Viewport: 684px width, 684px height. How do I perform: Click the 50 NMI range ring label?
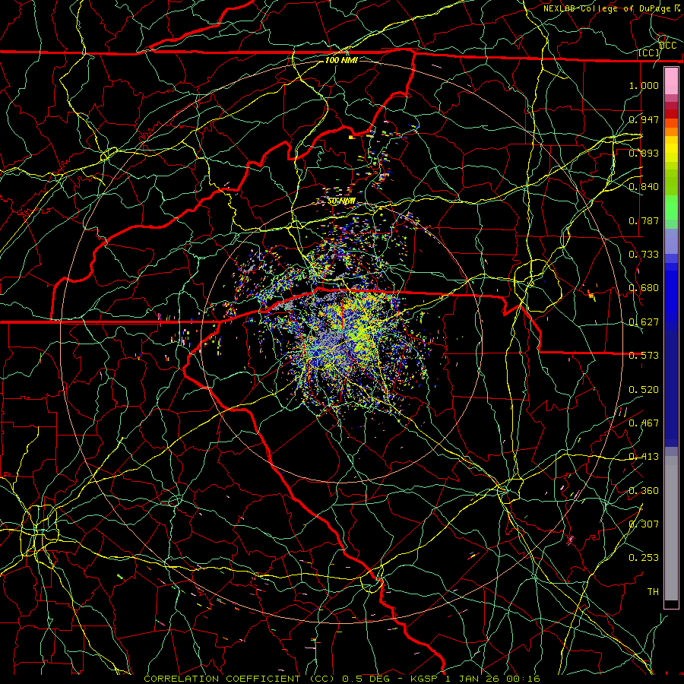pyautogui.click(x=341, y=201)
